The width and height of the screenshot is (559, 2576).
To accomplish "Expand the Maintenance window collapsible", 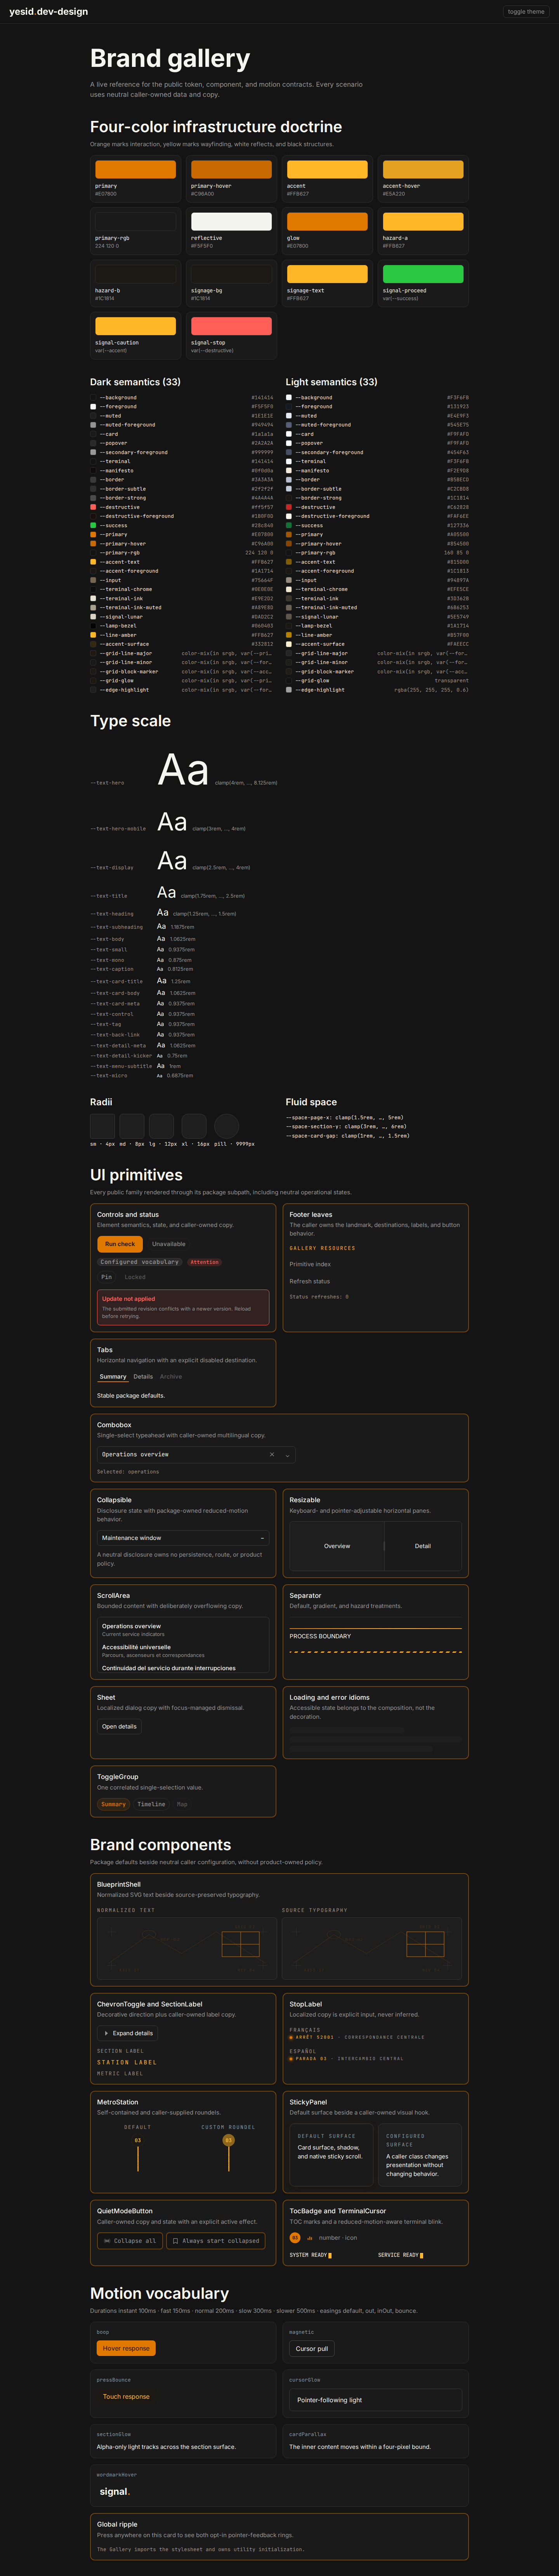I will pyautogui.click(x=184, y=1538).
